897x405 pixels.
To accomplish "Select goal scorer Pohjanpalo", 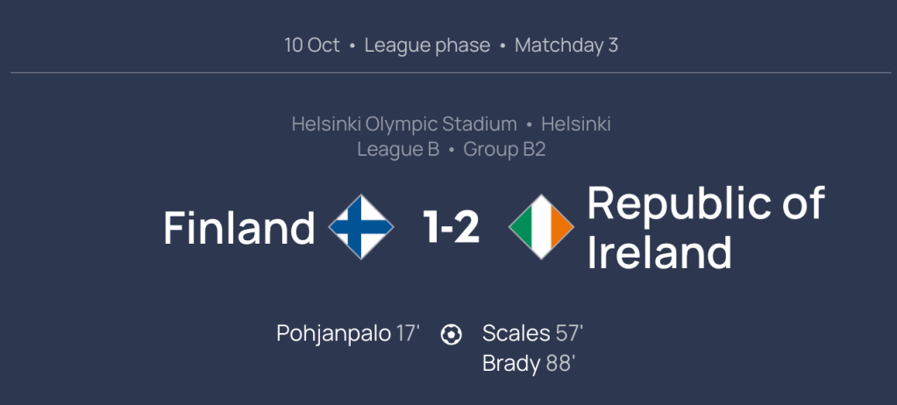I will coord(333,334).
